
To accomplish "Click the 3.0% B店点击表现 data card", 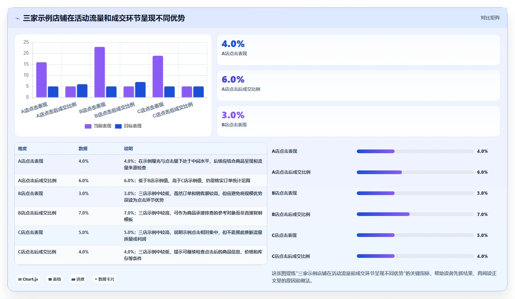I will click(359, 121).
